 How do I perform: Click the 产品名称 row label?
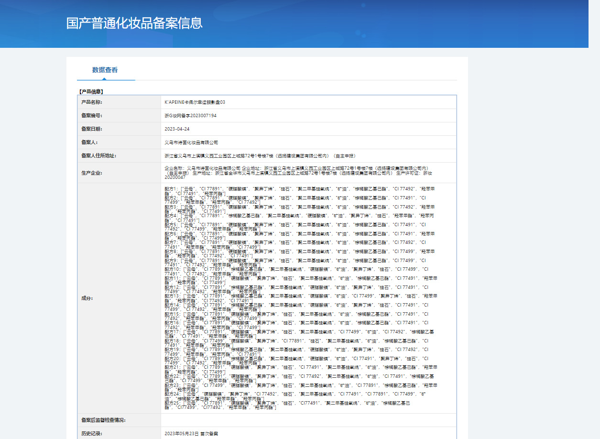92,102
